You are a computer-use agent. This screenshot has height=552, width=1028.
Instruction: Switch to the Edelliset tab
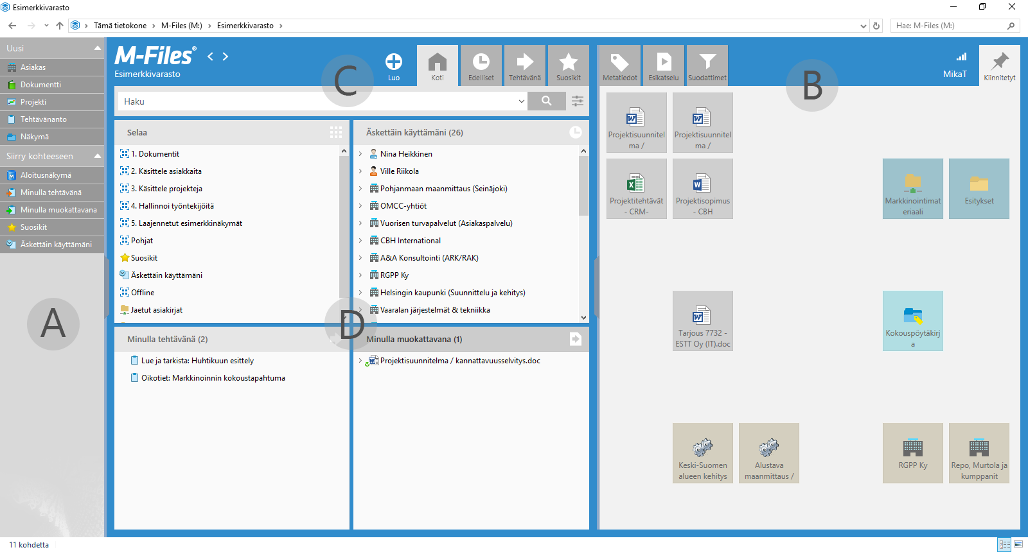pos(481,65)
